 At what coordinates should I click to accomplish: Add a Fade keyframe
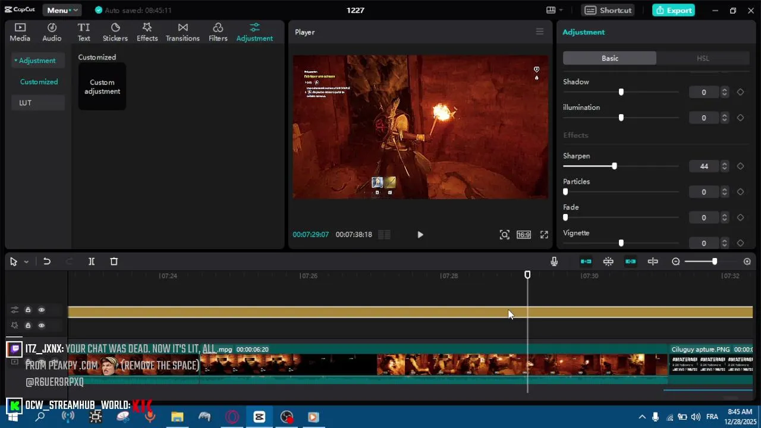click(x=740, y=218)
